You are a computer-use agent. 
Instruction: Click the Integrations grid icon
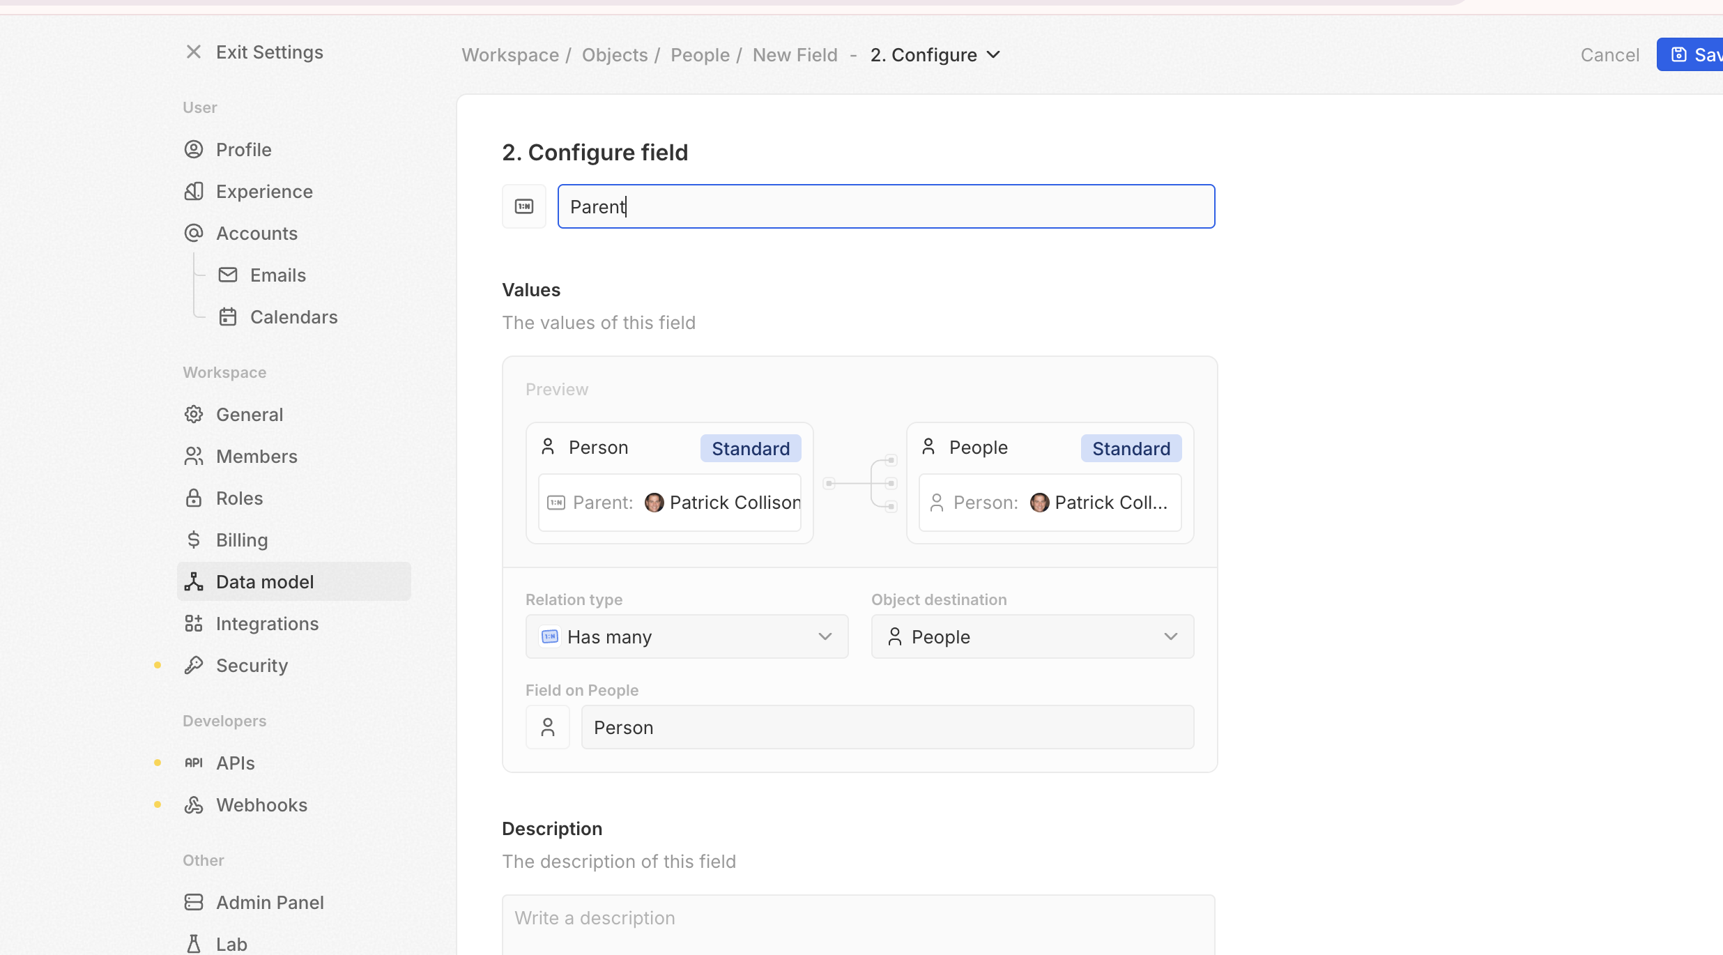(194, 624)
